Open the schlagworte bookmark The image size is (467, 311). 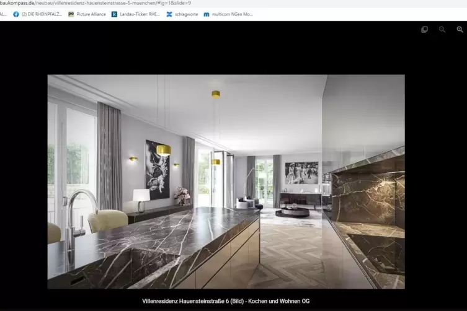coord(182,14)
